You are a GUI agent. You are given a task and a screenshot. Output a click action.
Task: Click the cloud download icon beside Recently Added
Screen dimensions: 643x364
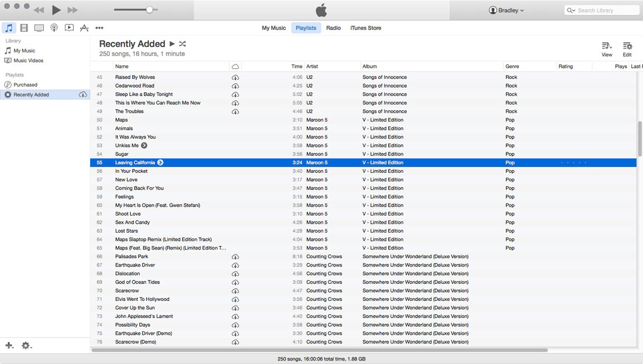(x=83, y=95)
